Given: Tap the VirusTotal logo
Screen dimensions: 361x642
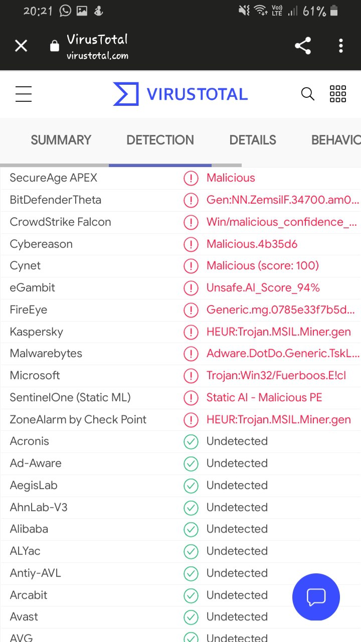Looking at the screenshot, I should coord(180,94).
